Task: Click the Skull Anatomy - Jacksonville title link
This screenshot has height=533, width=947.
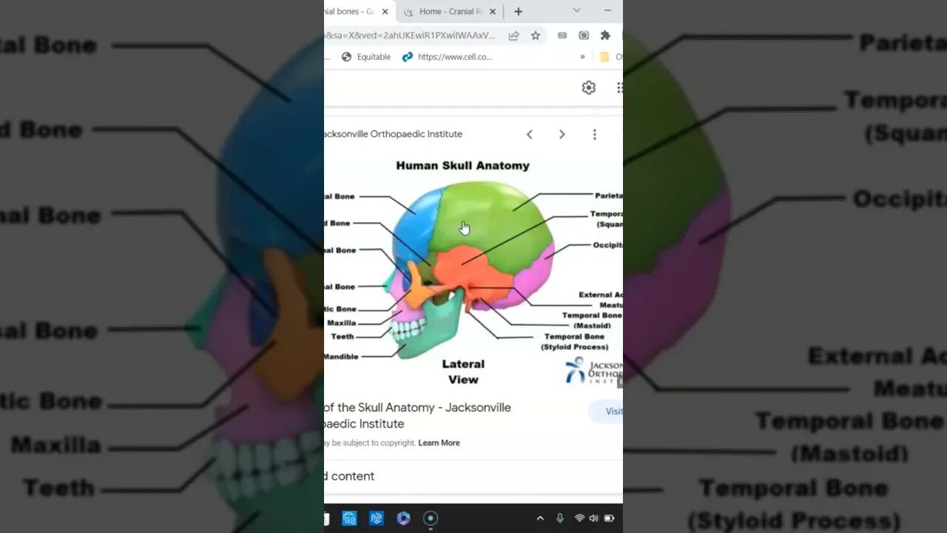Action: 417,415
